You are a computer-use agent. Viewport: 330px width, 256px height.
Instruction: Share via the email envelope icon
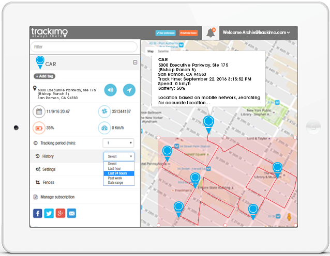coord(71,213)
